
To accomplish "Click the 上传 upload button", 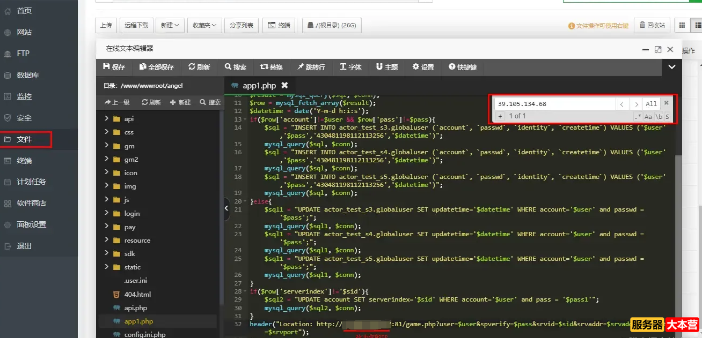I will (x=106, y=25).
